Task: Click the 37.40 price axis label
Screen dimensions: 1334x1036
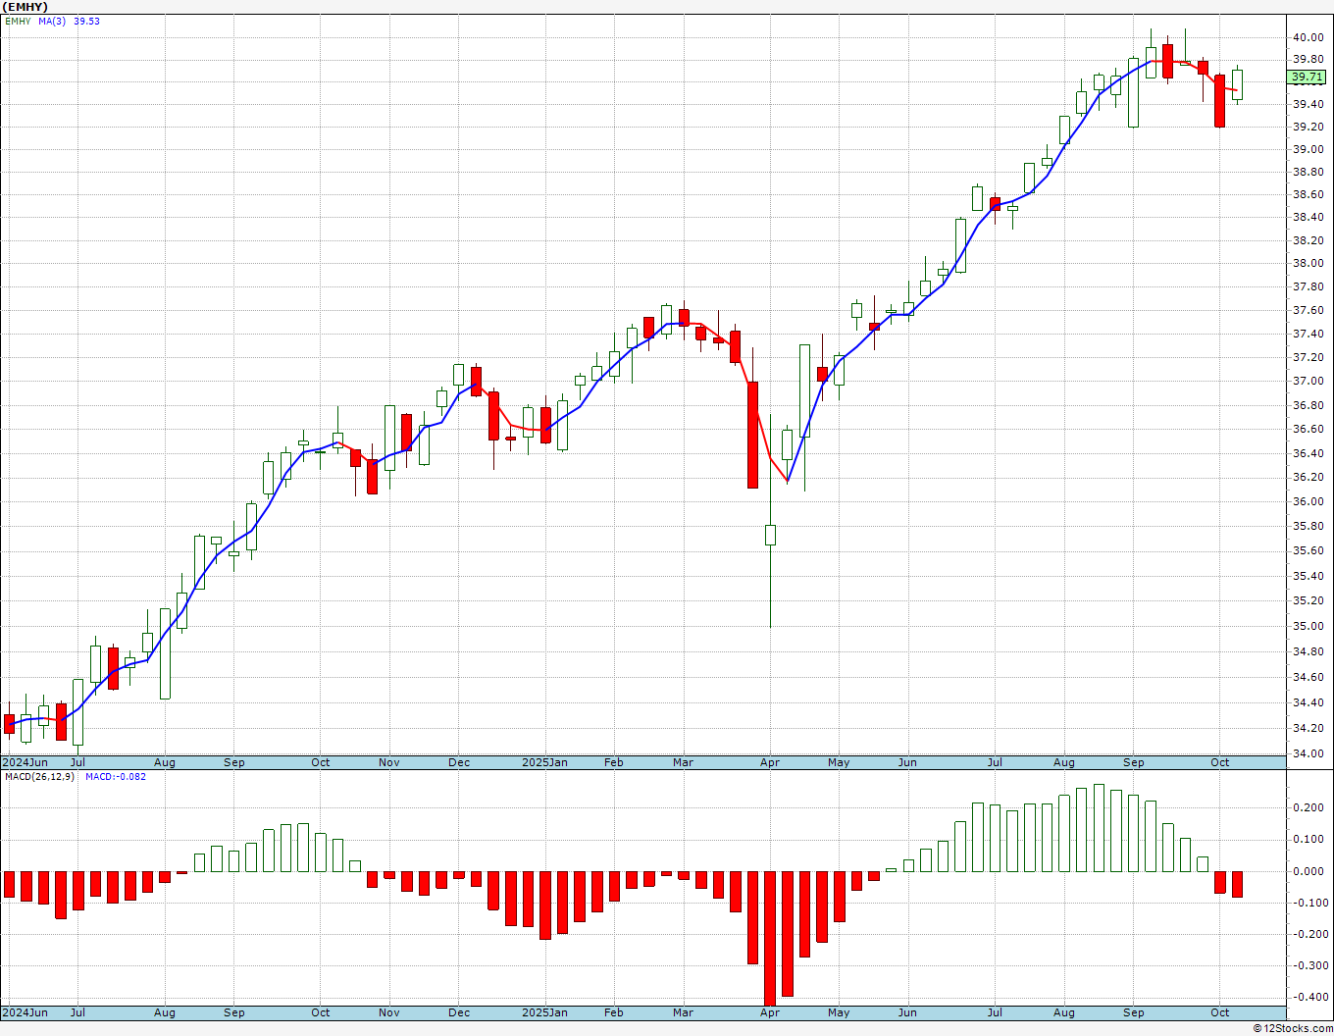Action: [1307, 334]
